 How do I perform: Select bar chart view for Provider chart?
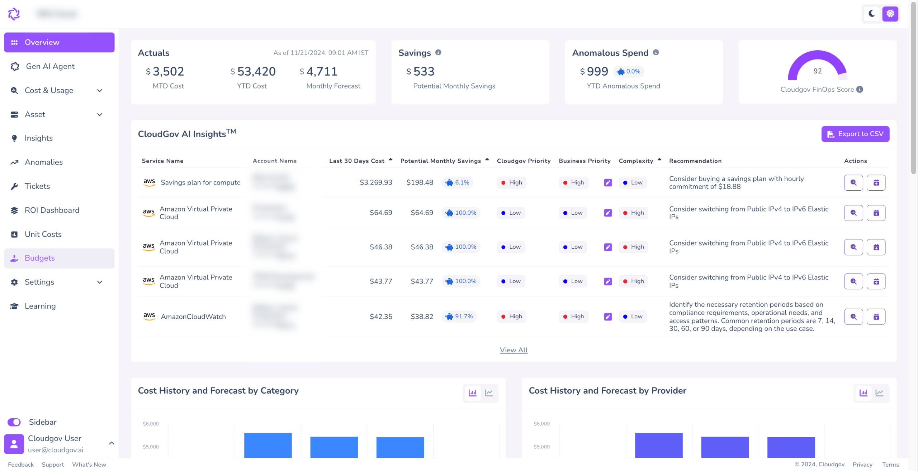click(x=863, y=393)
